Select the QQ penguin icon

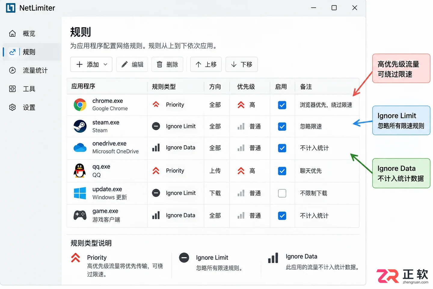[x=80, y=171]
